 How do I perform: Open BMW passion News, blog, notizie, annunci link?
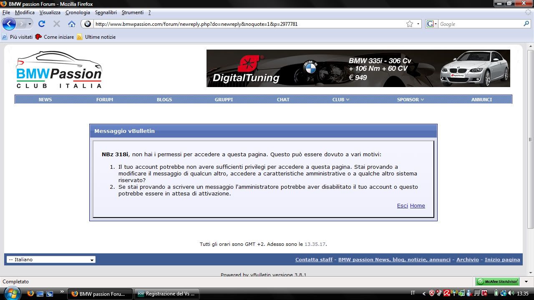(x=394, y=260)
